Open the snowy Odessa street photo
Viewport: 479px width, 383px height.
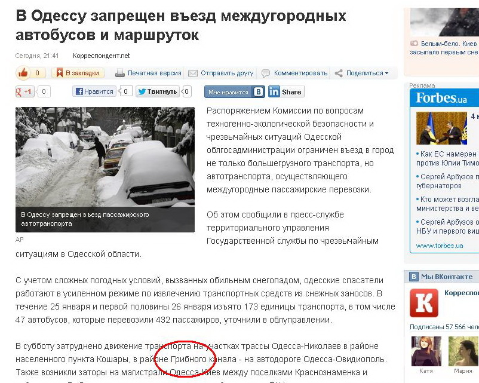coord(105,157)
